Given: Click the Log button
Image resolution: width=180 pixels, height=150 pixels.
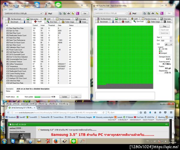Looking at the screenshot, I should [x=76, y=97].
